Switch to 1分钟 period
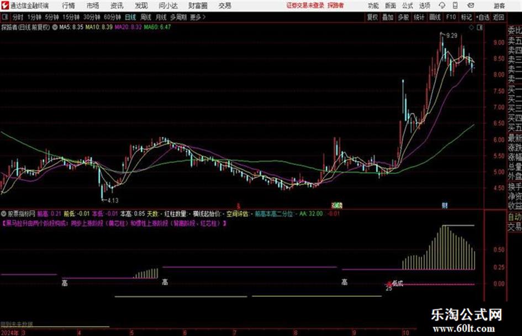 click(x=34, y=17)
